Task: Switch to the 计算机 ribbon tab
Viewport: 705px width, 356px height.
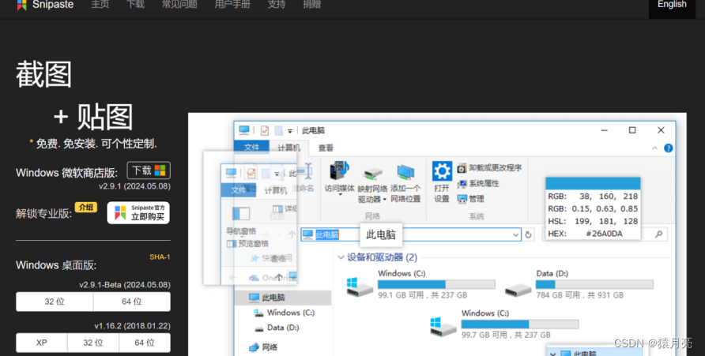Action: pyautogui.click(x=288, y=148)
